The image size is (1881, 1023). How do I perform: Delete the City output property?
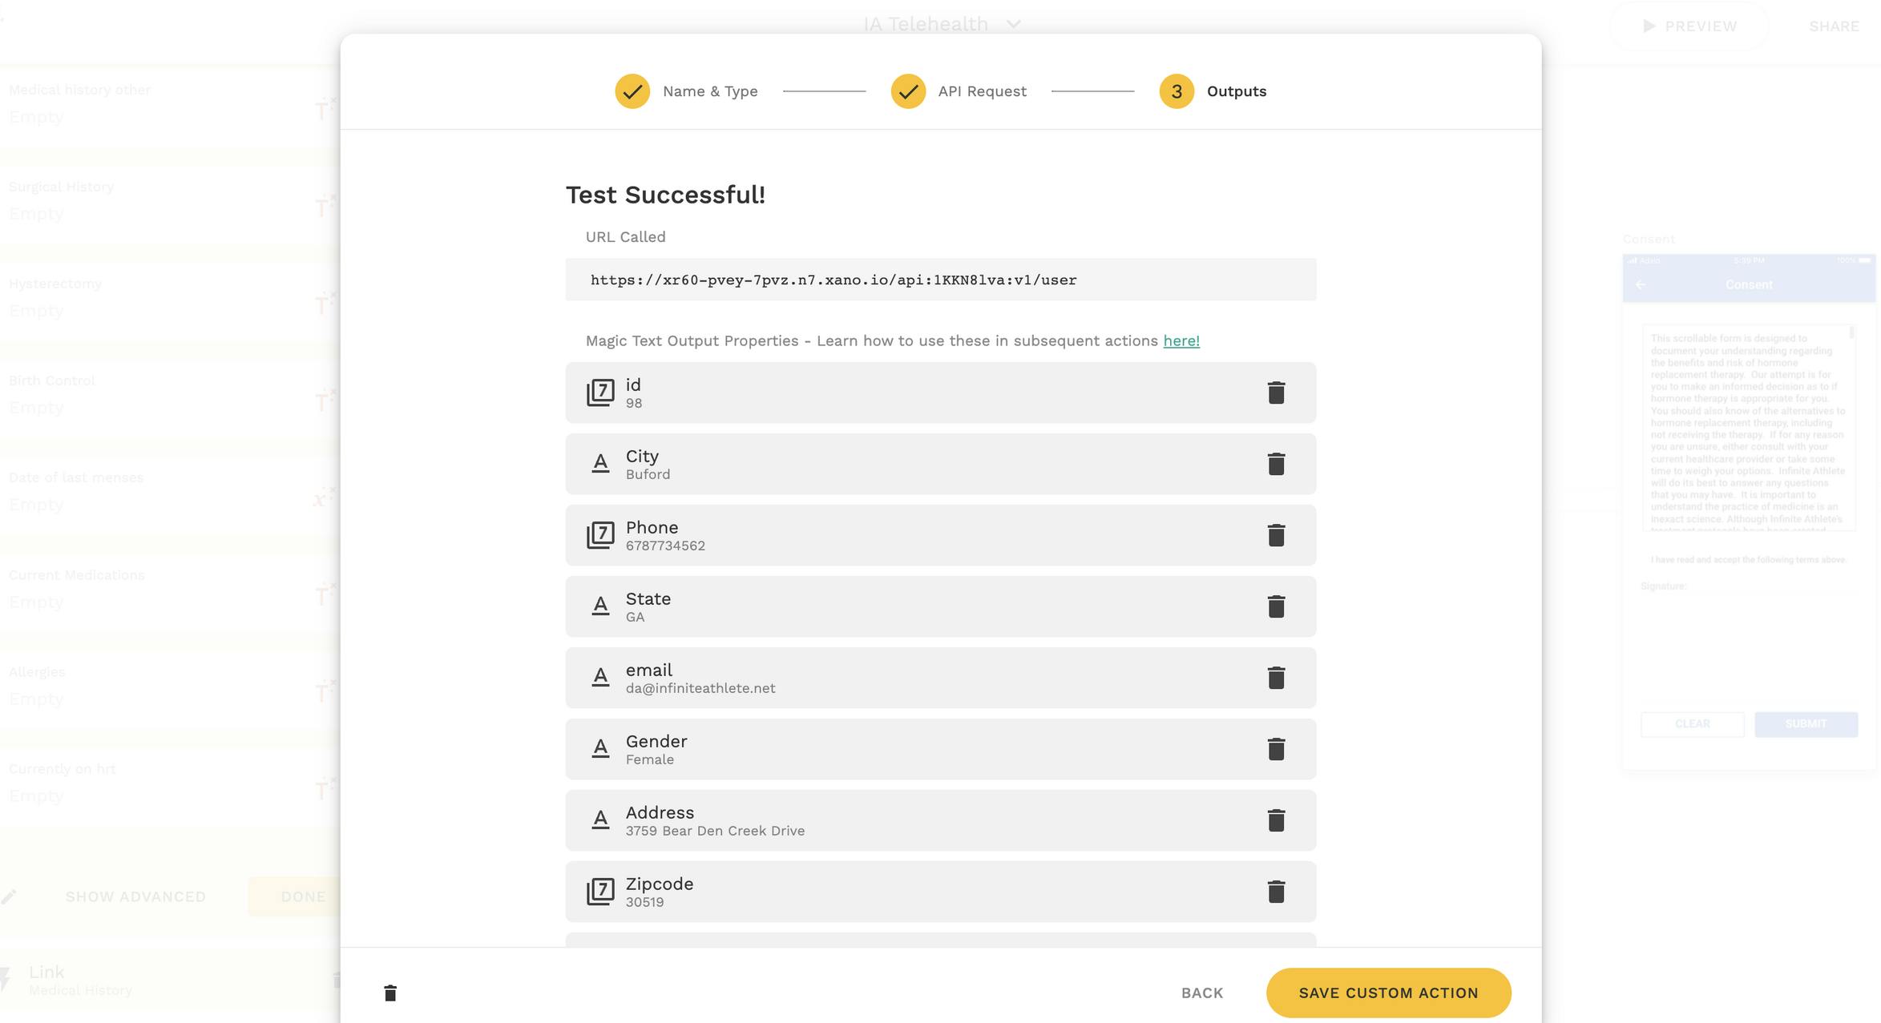[1276, 464]
